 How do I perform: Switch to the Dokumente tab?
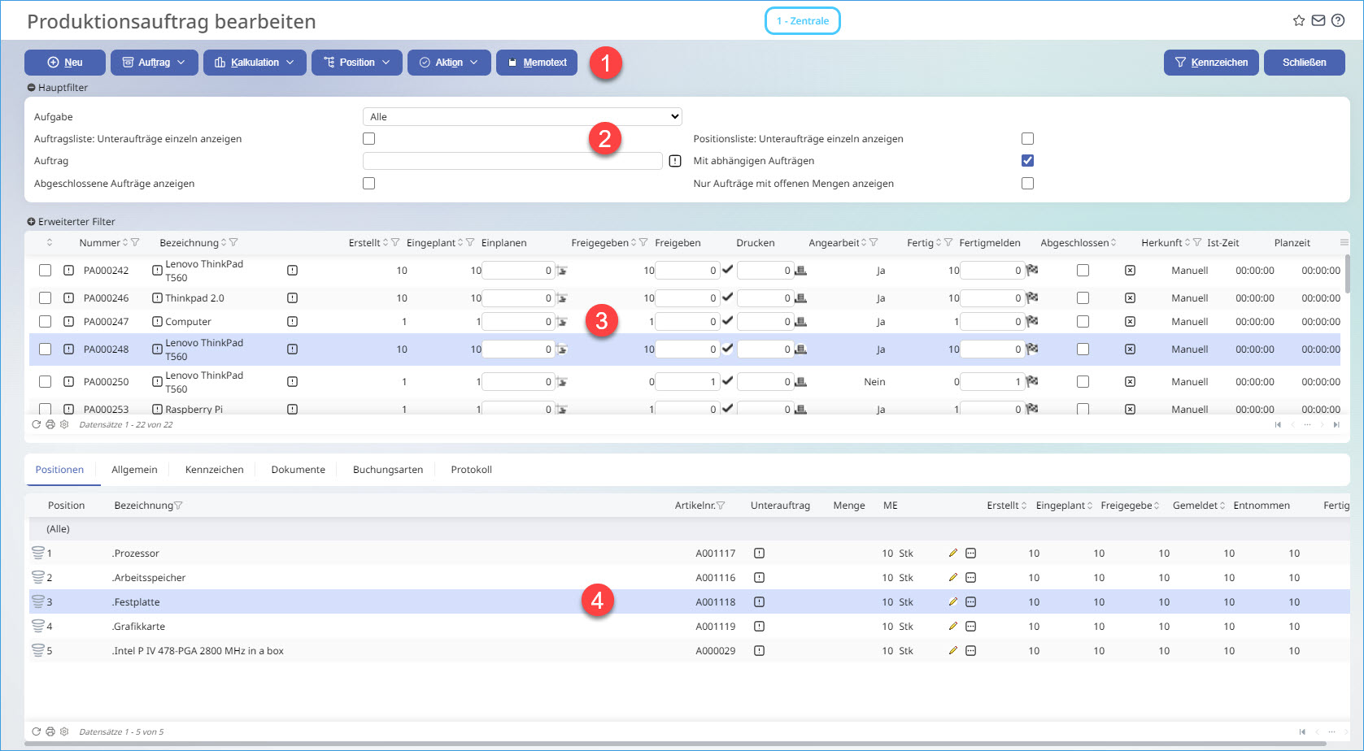pyautogui.click(x=298, y=470)
